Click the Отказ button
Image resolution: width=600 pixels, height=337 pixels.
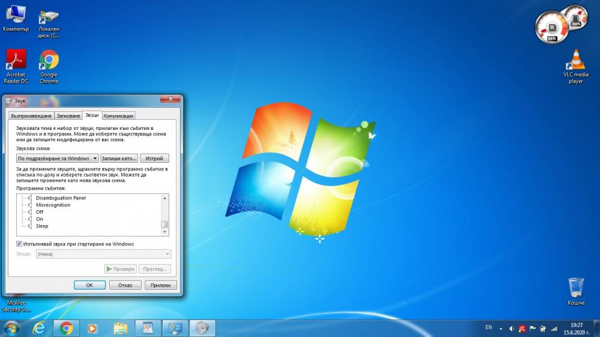tap(125, 285)
